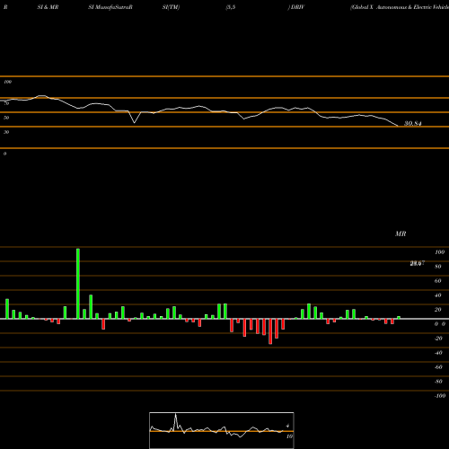Click the ') DRIV' ticker label

(x=296, y=7)
